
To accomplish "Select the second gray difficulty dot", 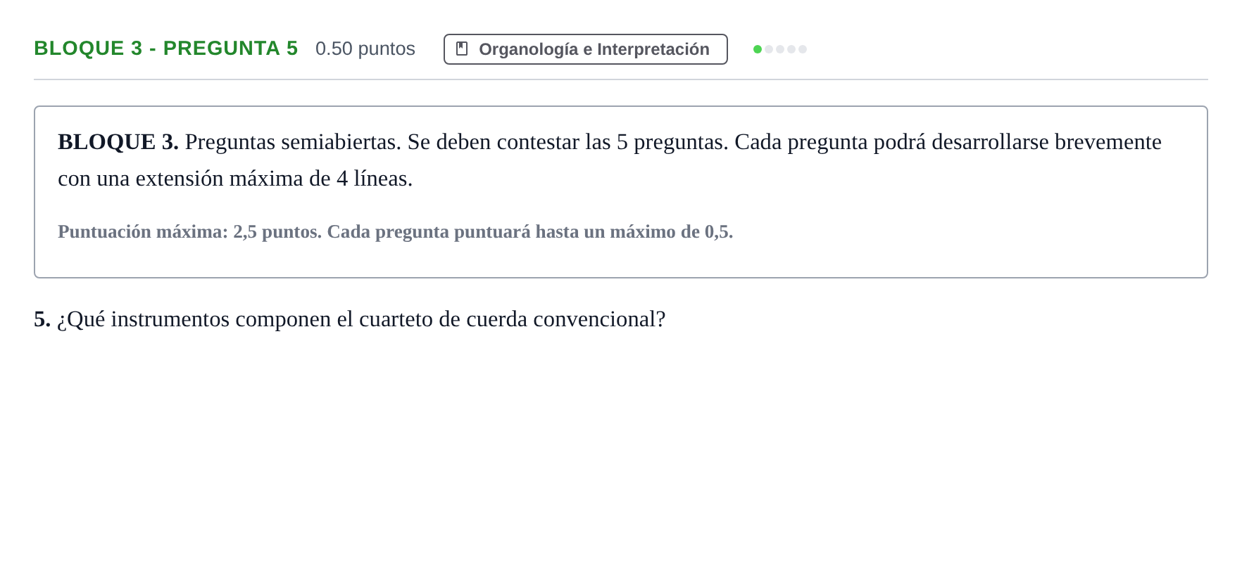I will (769, 49).
